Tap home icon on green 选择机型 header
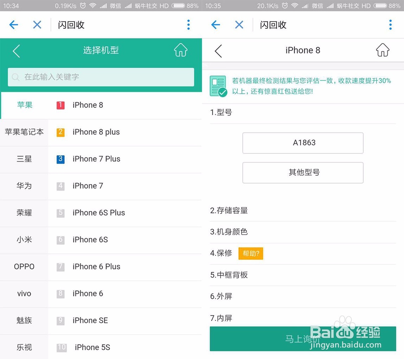 click(x=181, y=50)
